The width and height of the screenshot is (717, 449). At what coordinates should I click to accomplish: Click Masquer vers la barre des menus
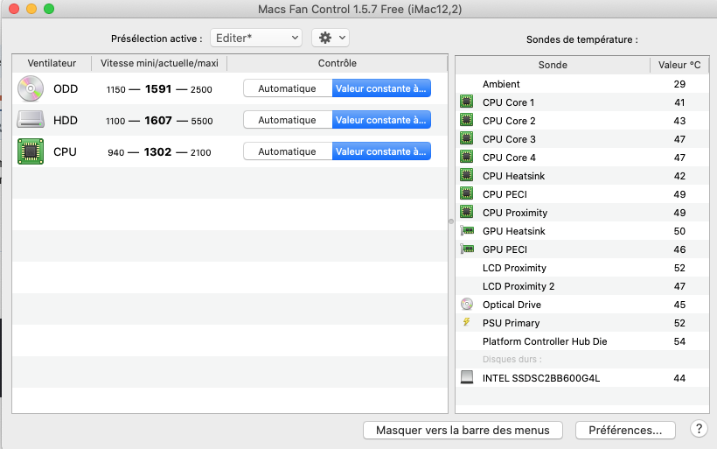tap(463, 430)
